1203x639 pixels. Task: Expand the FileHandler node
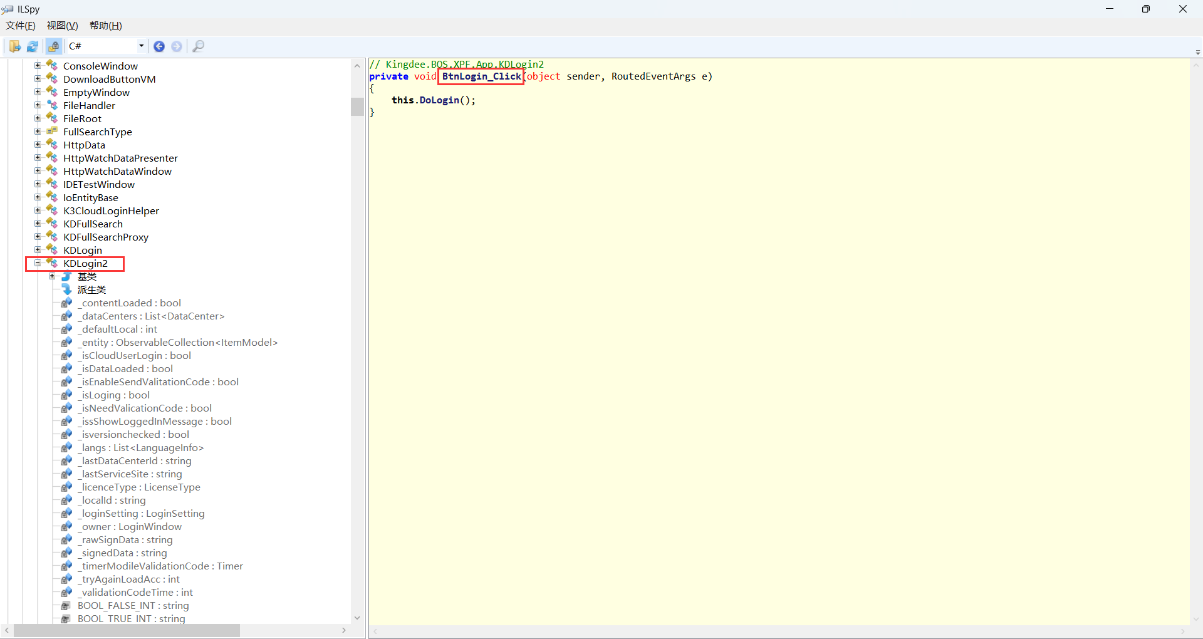(38, 105)
